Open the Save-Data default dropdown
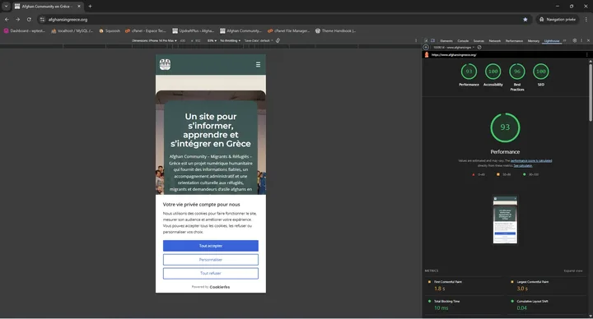This screenshot has height=319, width=593. click(x=259, y=40)
